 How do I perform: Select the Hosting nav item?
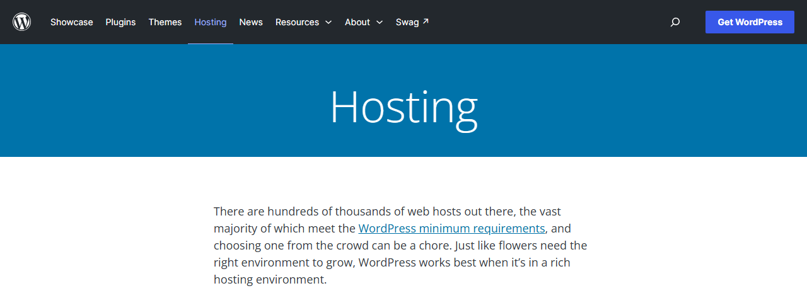[211, 22]
